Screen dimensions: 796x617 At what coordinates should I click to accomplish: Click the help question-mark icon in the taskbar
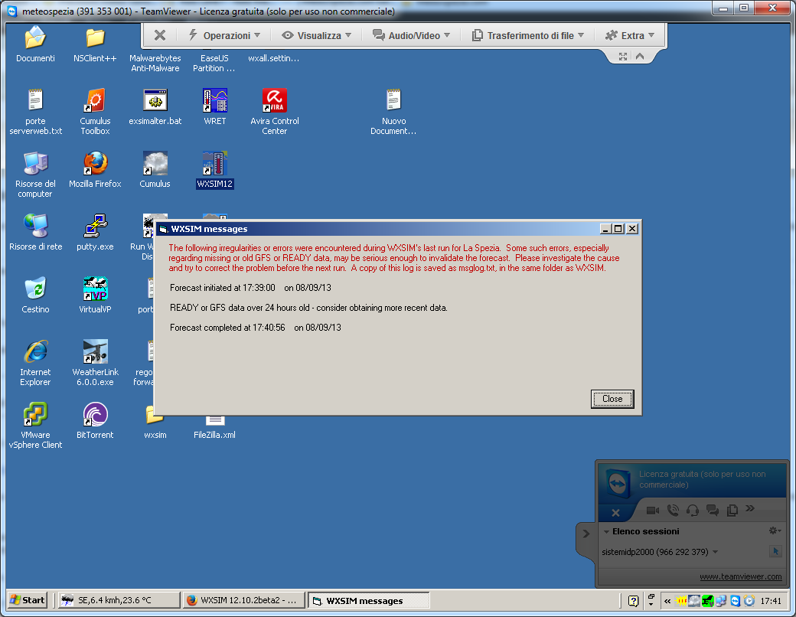pos(633,601)
